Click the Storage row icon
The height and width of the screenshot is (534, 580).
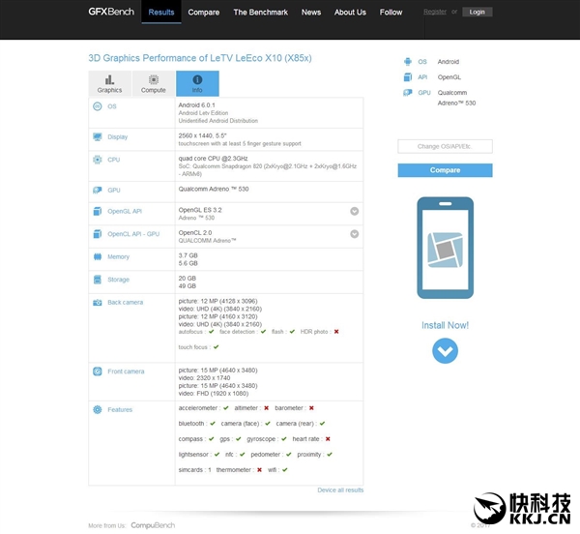(x=98, y=280)
